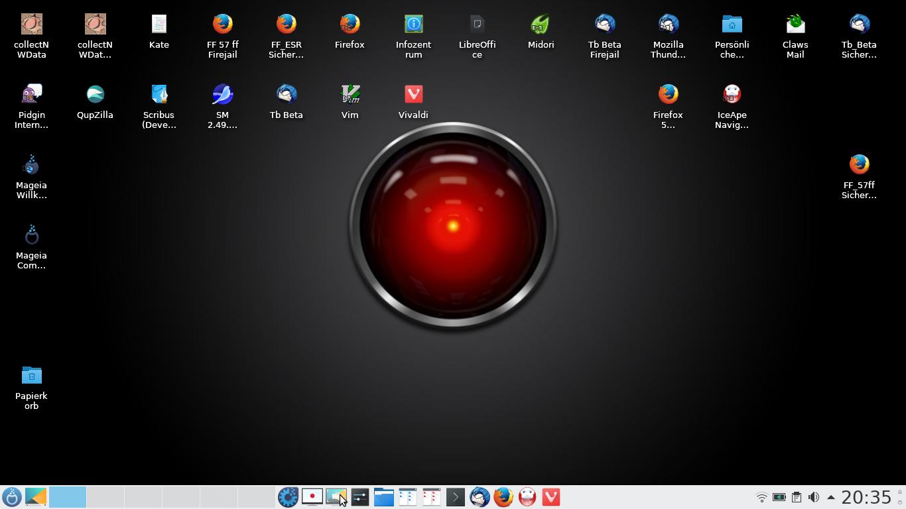Select the Kate desktop icon
Image resolution: width=906 pixels, height=509 pixels.
point(159,31)
